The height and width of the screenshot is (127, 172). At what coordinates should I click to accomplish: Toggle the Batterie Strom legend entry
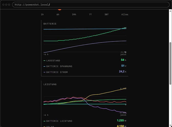point(85,72)
